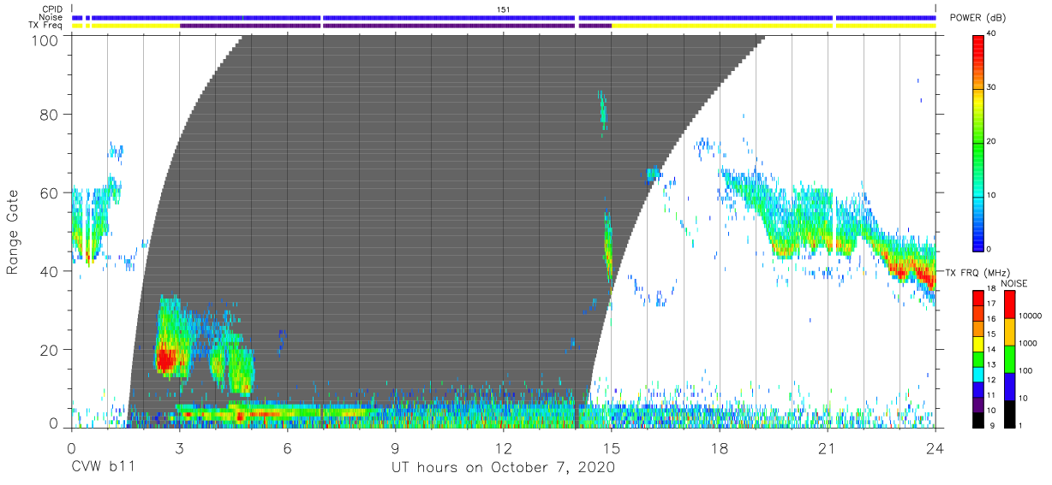
Task: Click the TX Freq row label
Action: click(x=45, y=26)
